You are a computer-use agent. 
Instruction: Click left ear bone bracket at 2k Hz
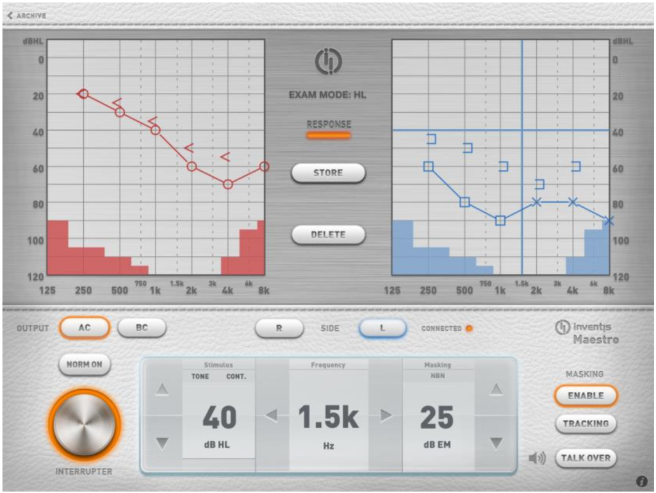click(540, 184)
